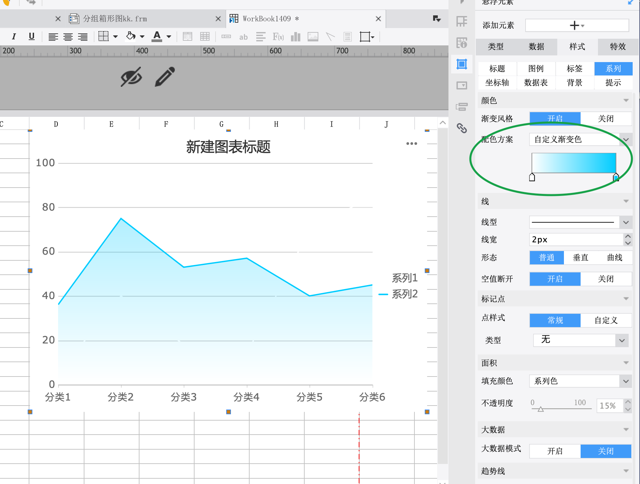Click the cell border style icon
640x484 pixels.
coord(104,36)
